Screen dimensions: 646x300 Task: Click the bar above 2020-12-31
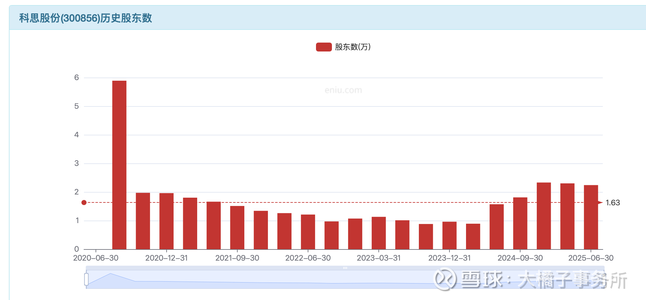(166, 221)
